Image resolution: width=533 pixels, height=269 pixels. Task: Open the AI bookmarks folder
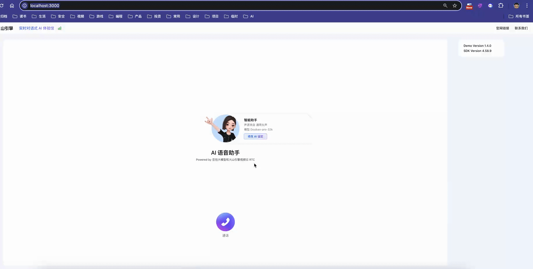pyautogui.click(x=248, y=16)
